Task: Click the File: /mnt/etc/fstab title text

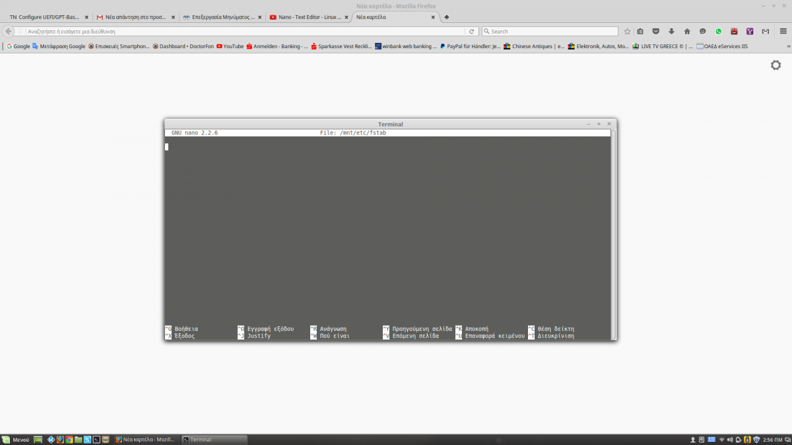Action: [353, 133]
